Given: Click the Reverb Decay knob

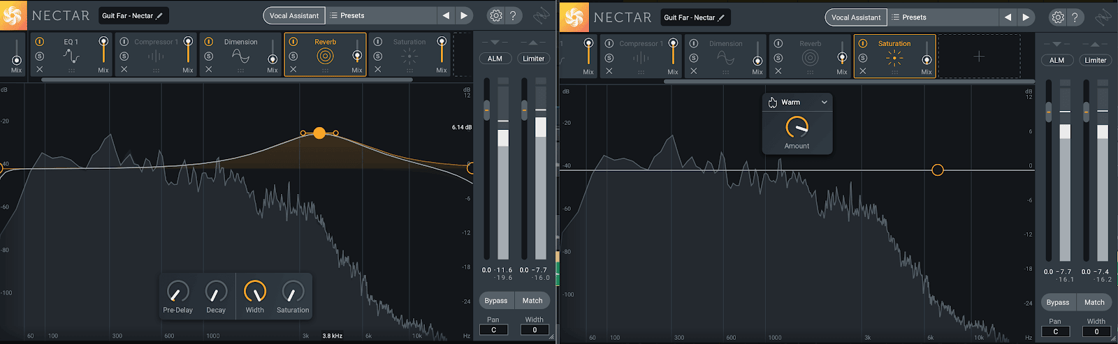Looking at the screenshot, I should pos(216,291).
